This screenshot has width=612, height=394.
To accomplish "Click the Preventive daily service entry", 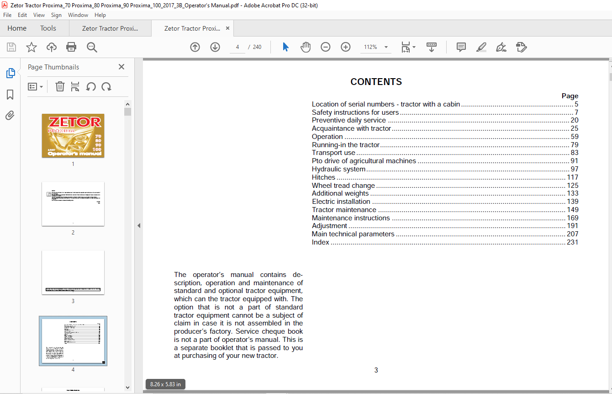I will (x=445, y=120).
